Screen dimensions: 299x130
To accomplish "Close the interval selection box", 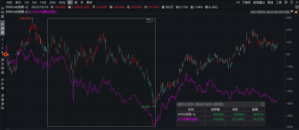I will click(153, 21).
